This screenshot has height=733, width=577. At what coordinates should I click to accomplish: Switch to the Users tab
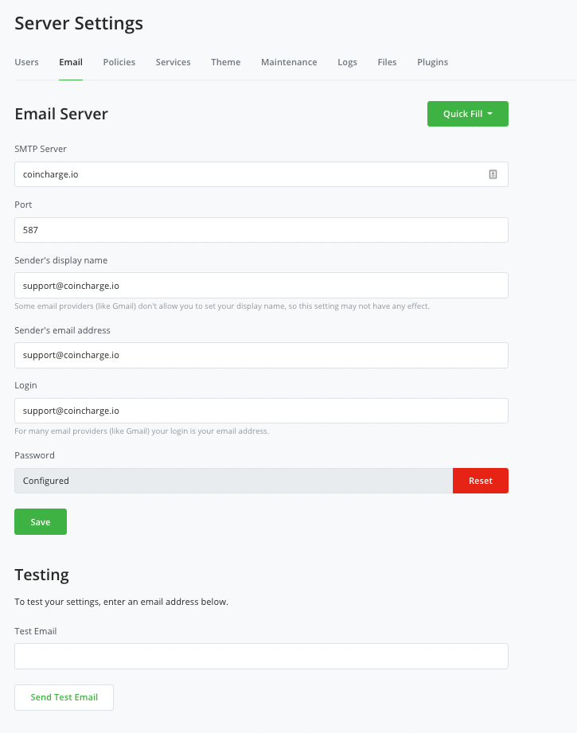[26, 62]
